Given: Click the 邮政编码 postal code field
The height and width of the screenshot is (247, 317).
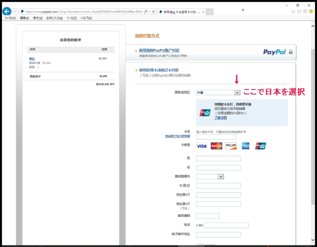Looking at the screenshot, I should (208, 216).
